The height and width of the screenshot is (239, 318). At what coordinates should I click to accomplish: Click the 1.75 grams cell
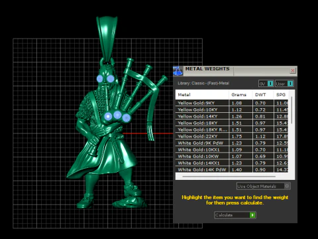tap(240, 136)
